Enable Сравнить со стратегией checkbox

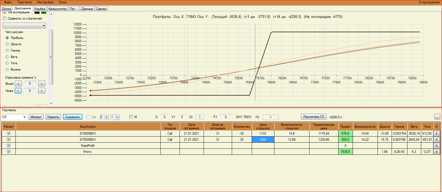tap(4, 18)
